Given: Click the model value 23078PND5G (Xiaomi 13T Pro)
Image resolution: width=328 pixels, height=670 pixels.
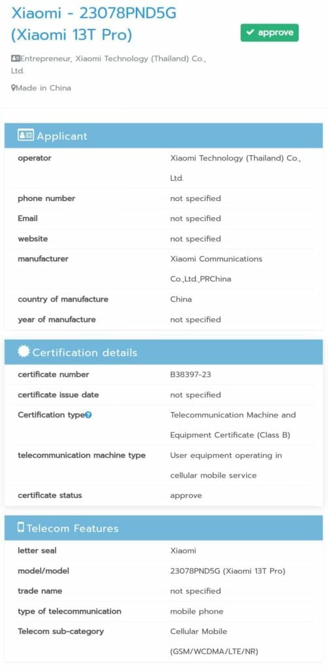Looking at the screenshot, I should [228, 571].
